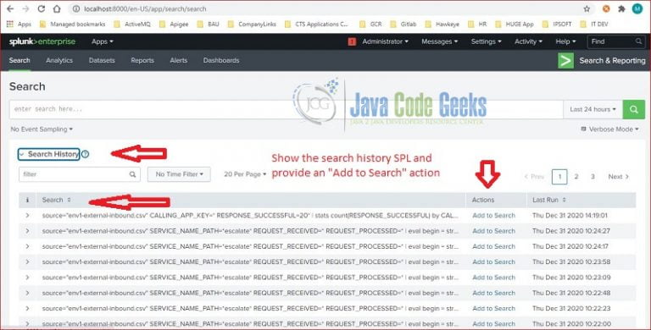Image resolution: width=651 pixels, height=330 pixels.
Task: Reload the page in browser
Action: [x=41, y=8]
